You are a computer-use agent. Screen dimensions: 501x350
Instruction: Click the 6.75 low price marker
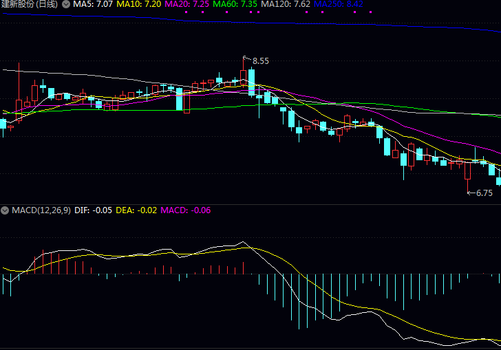484,193
